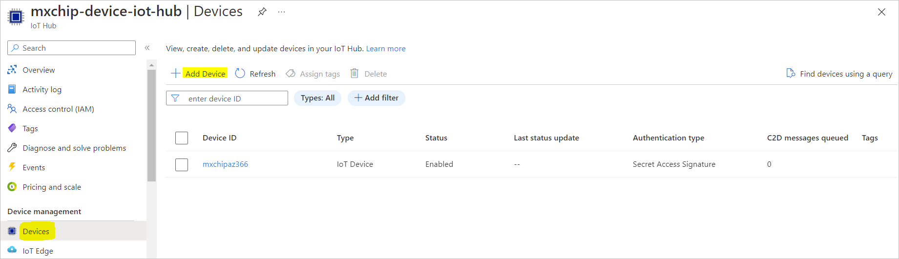Open the mxchipaz366 device link
Screen dimensions: 899x259
click(225, 164)
